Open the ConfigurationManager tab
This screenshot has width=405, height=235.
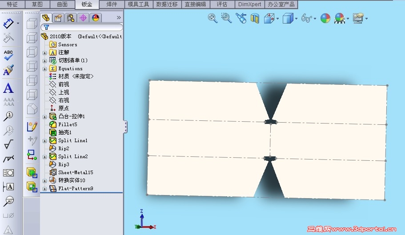tap(71, 18)
